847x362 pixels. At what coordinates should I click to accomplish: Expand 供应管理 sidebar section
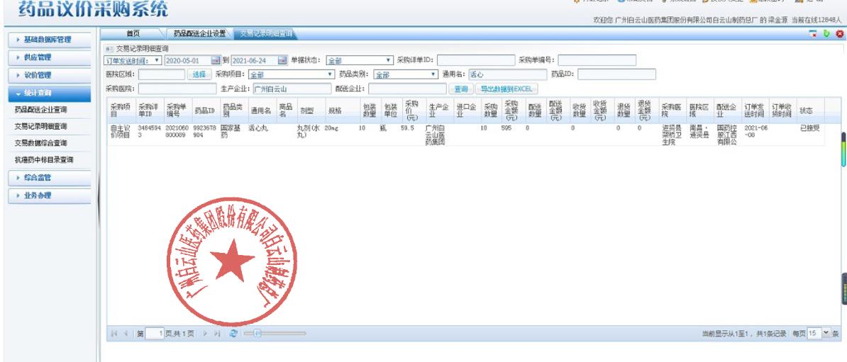49,57
